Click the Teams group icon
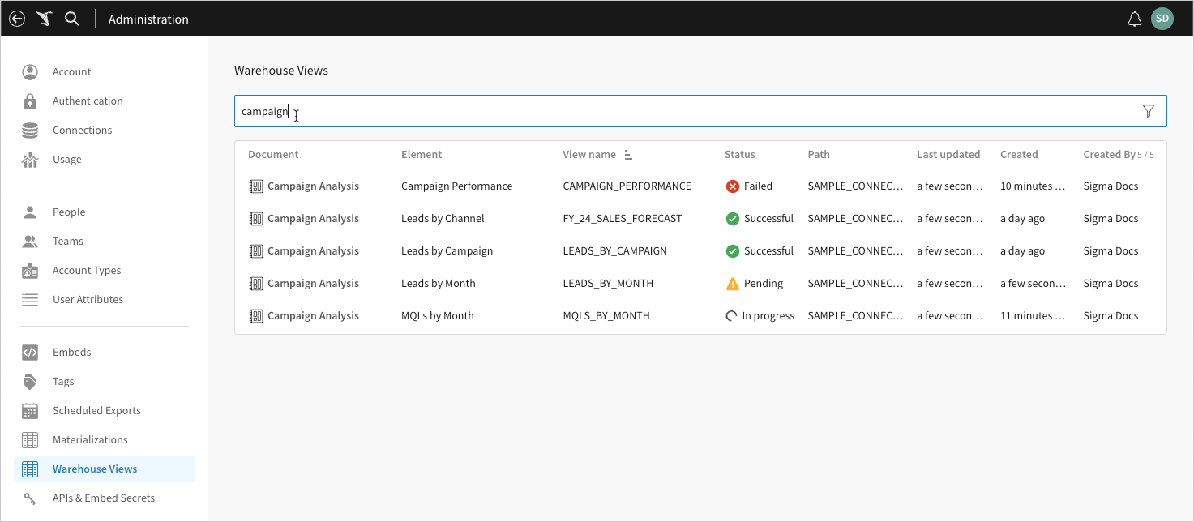The image size is (1194, 522). tap(30, 242)
